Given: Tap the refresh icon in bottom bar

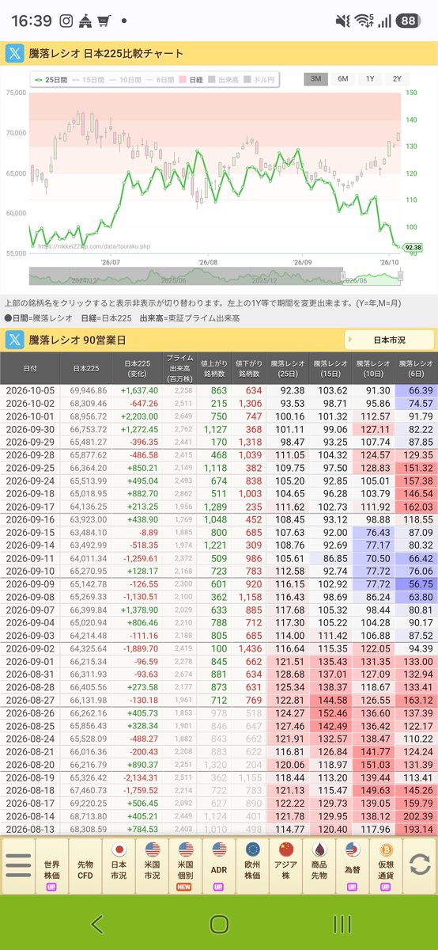Looking at the screenshot, I should point(419,864).
